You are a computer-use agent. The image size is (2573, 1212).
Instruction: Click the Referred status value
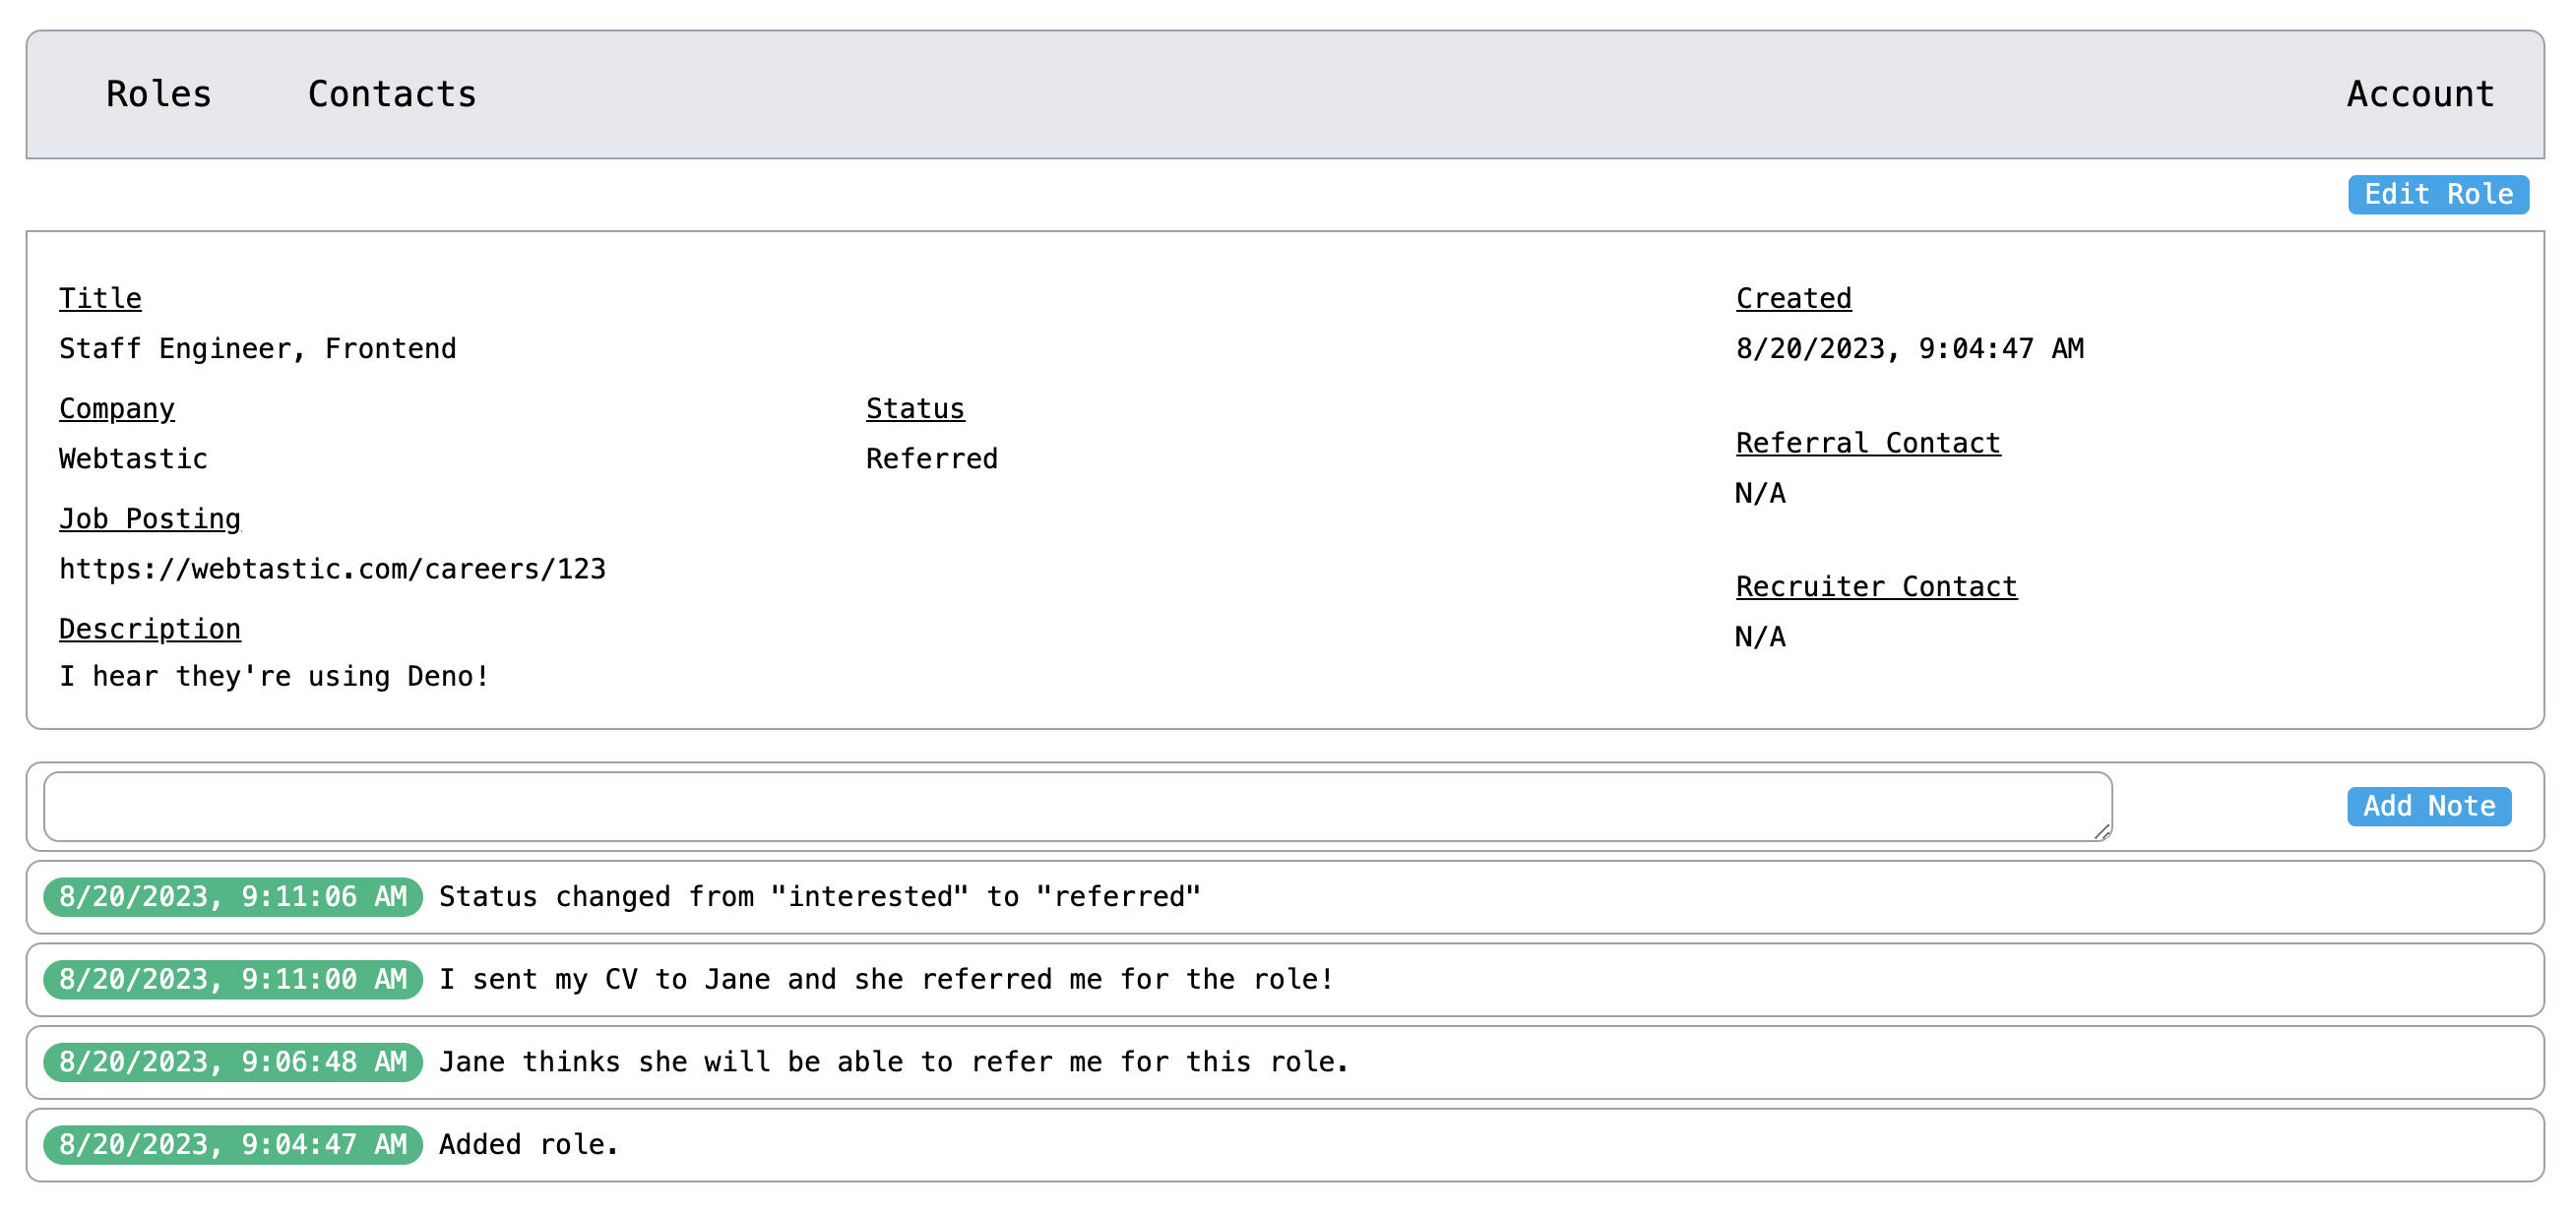[931, 459]
